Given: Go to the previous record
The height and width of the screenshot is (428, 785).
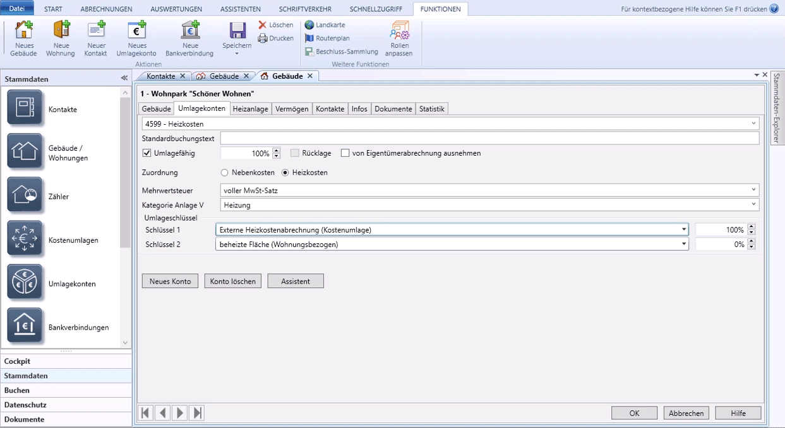Looking at the screenshot, I should 163,413.
